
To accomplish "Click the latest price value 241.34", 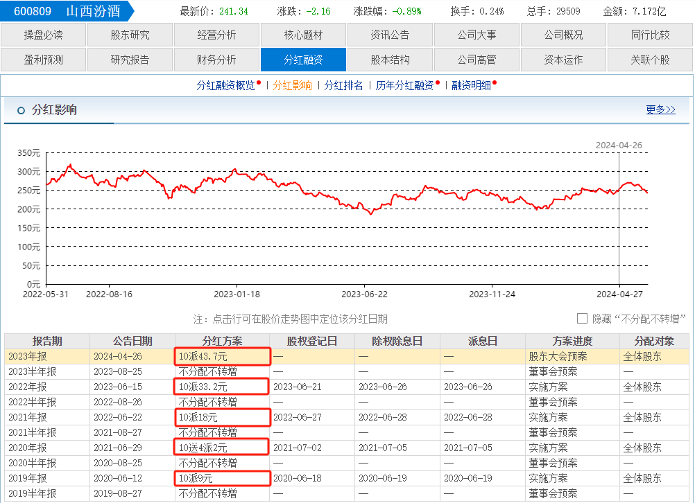I will click(234, 12).
